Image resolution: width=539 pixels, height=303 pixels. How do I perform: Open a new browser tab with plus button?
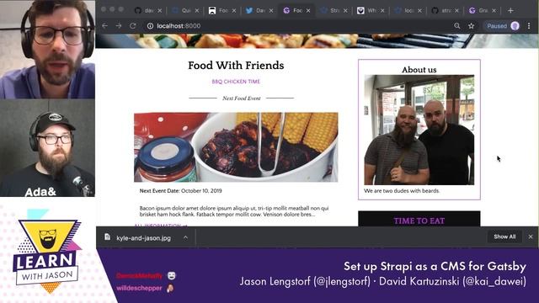click(x=510, y=11)
